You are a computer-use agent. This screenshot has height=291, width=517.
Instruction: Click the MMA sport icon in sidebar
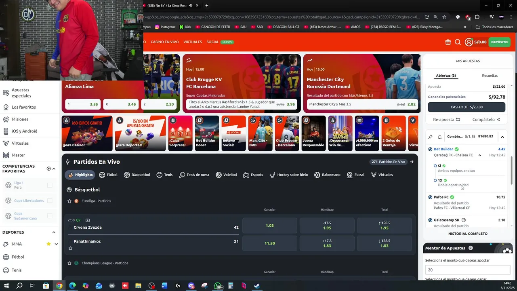[6, 244]
